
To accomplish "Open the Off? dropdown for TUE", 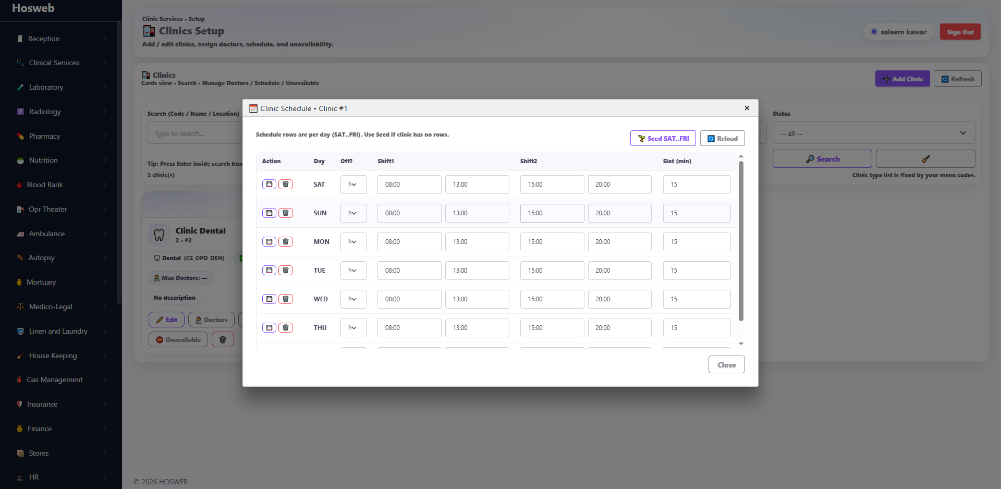I will (x=353, y=271).
